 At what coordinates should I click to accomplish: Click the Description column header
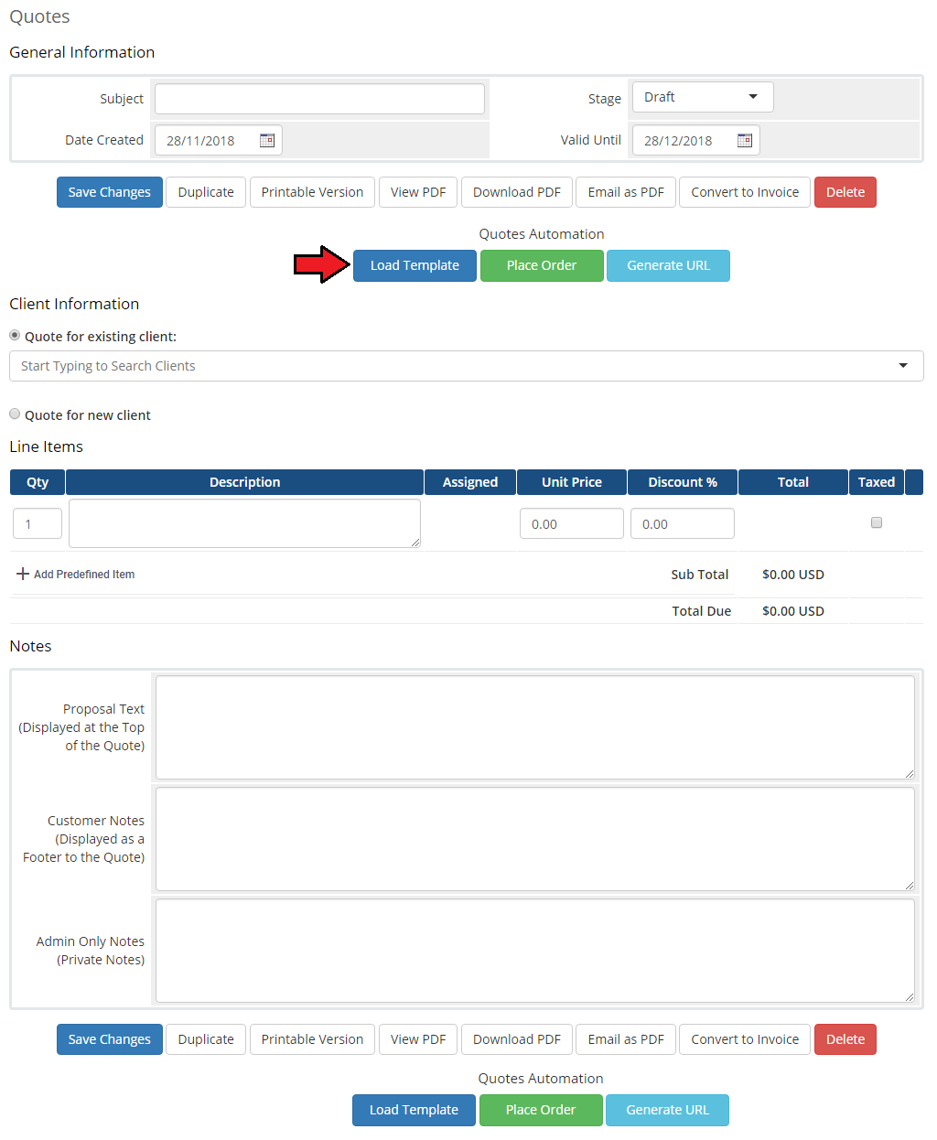tap(244, 482)
